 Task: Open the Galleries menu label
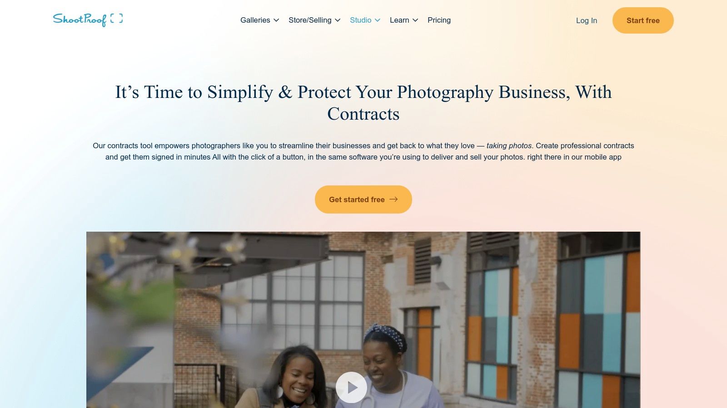pyautogui.click(x=255, y=20)
